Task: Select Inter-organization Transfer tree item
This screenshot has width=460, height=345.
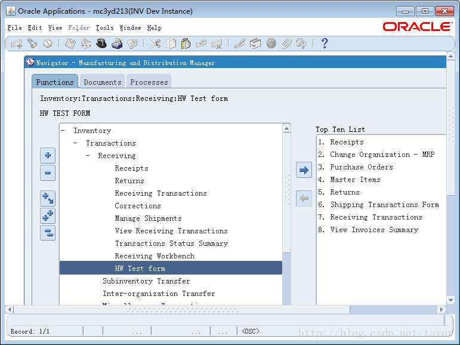Action: [159, 294]
